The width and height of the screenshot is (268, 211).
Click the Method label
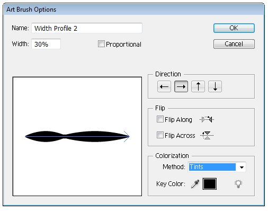pos(174,167)
